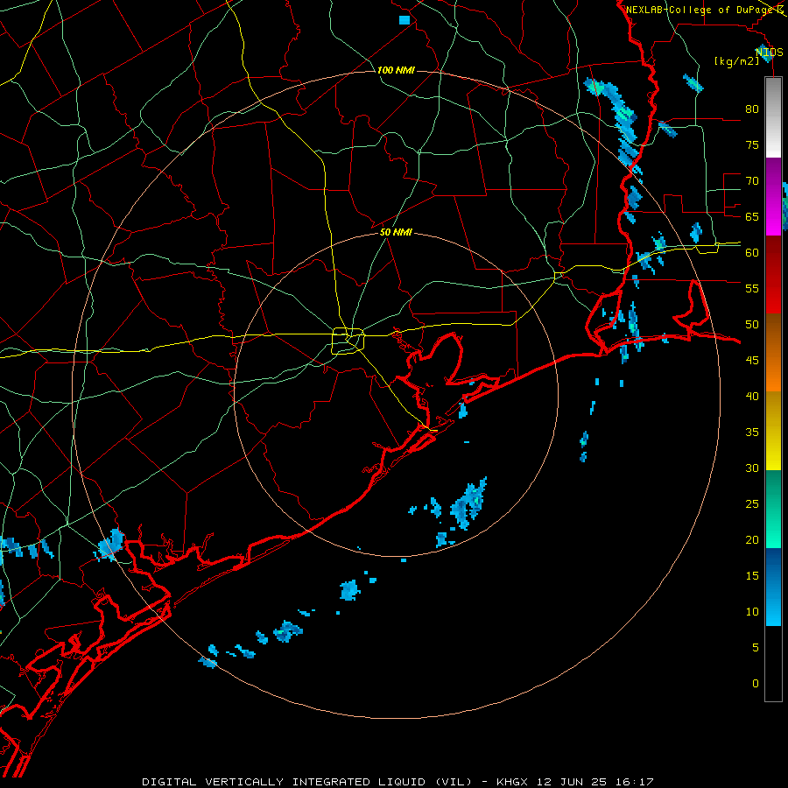Viewport: 788px width, 788px height.
Task: Click the 15 value on the color scale
Action: (752, 576)
